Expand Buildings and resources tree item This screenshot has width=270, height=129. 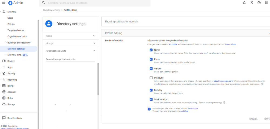tap(6, 42)
